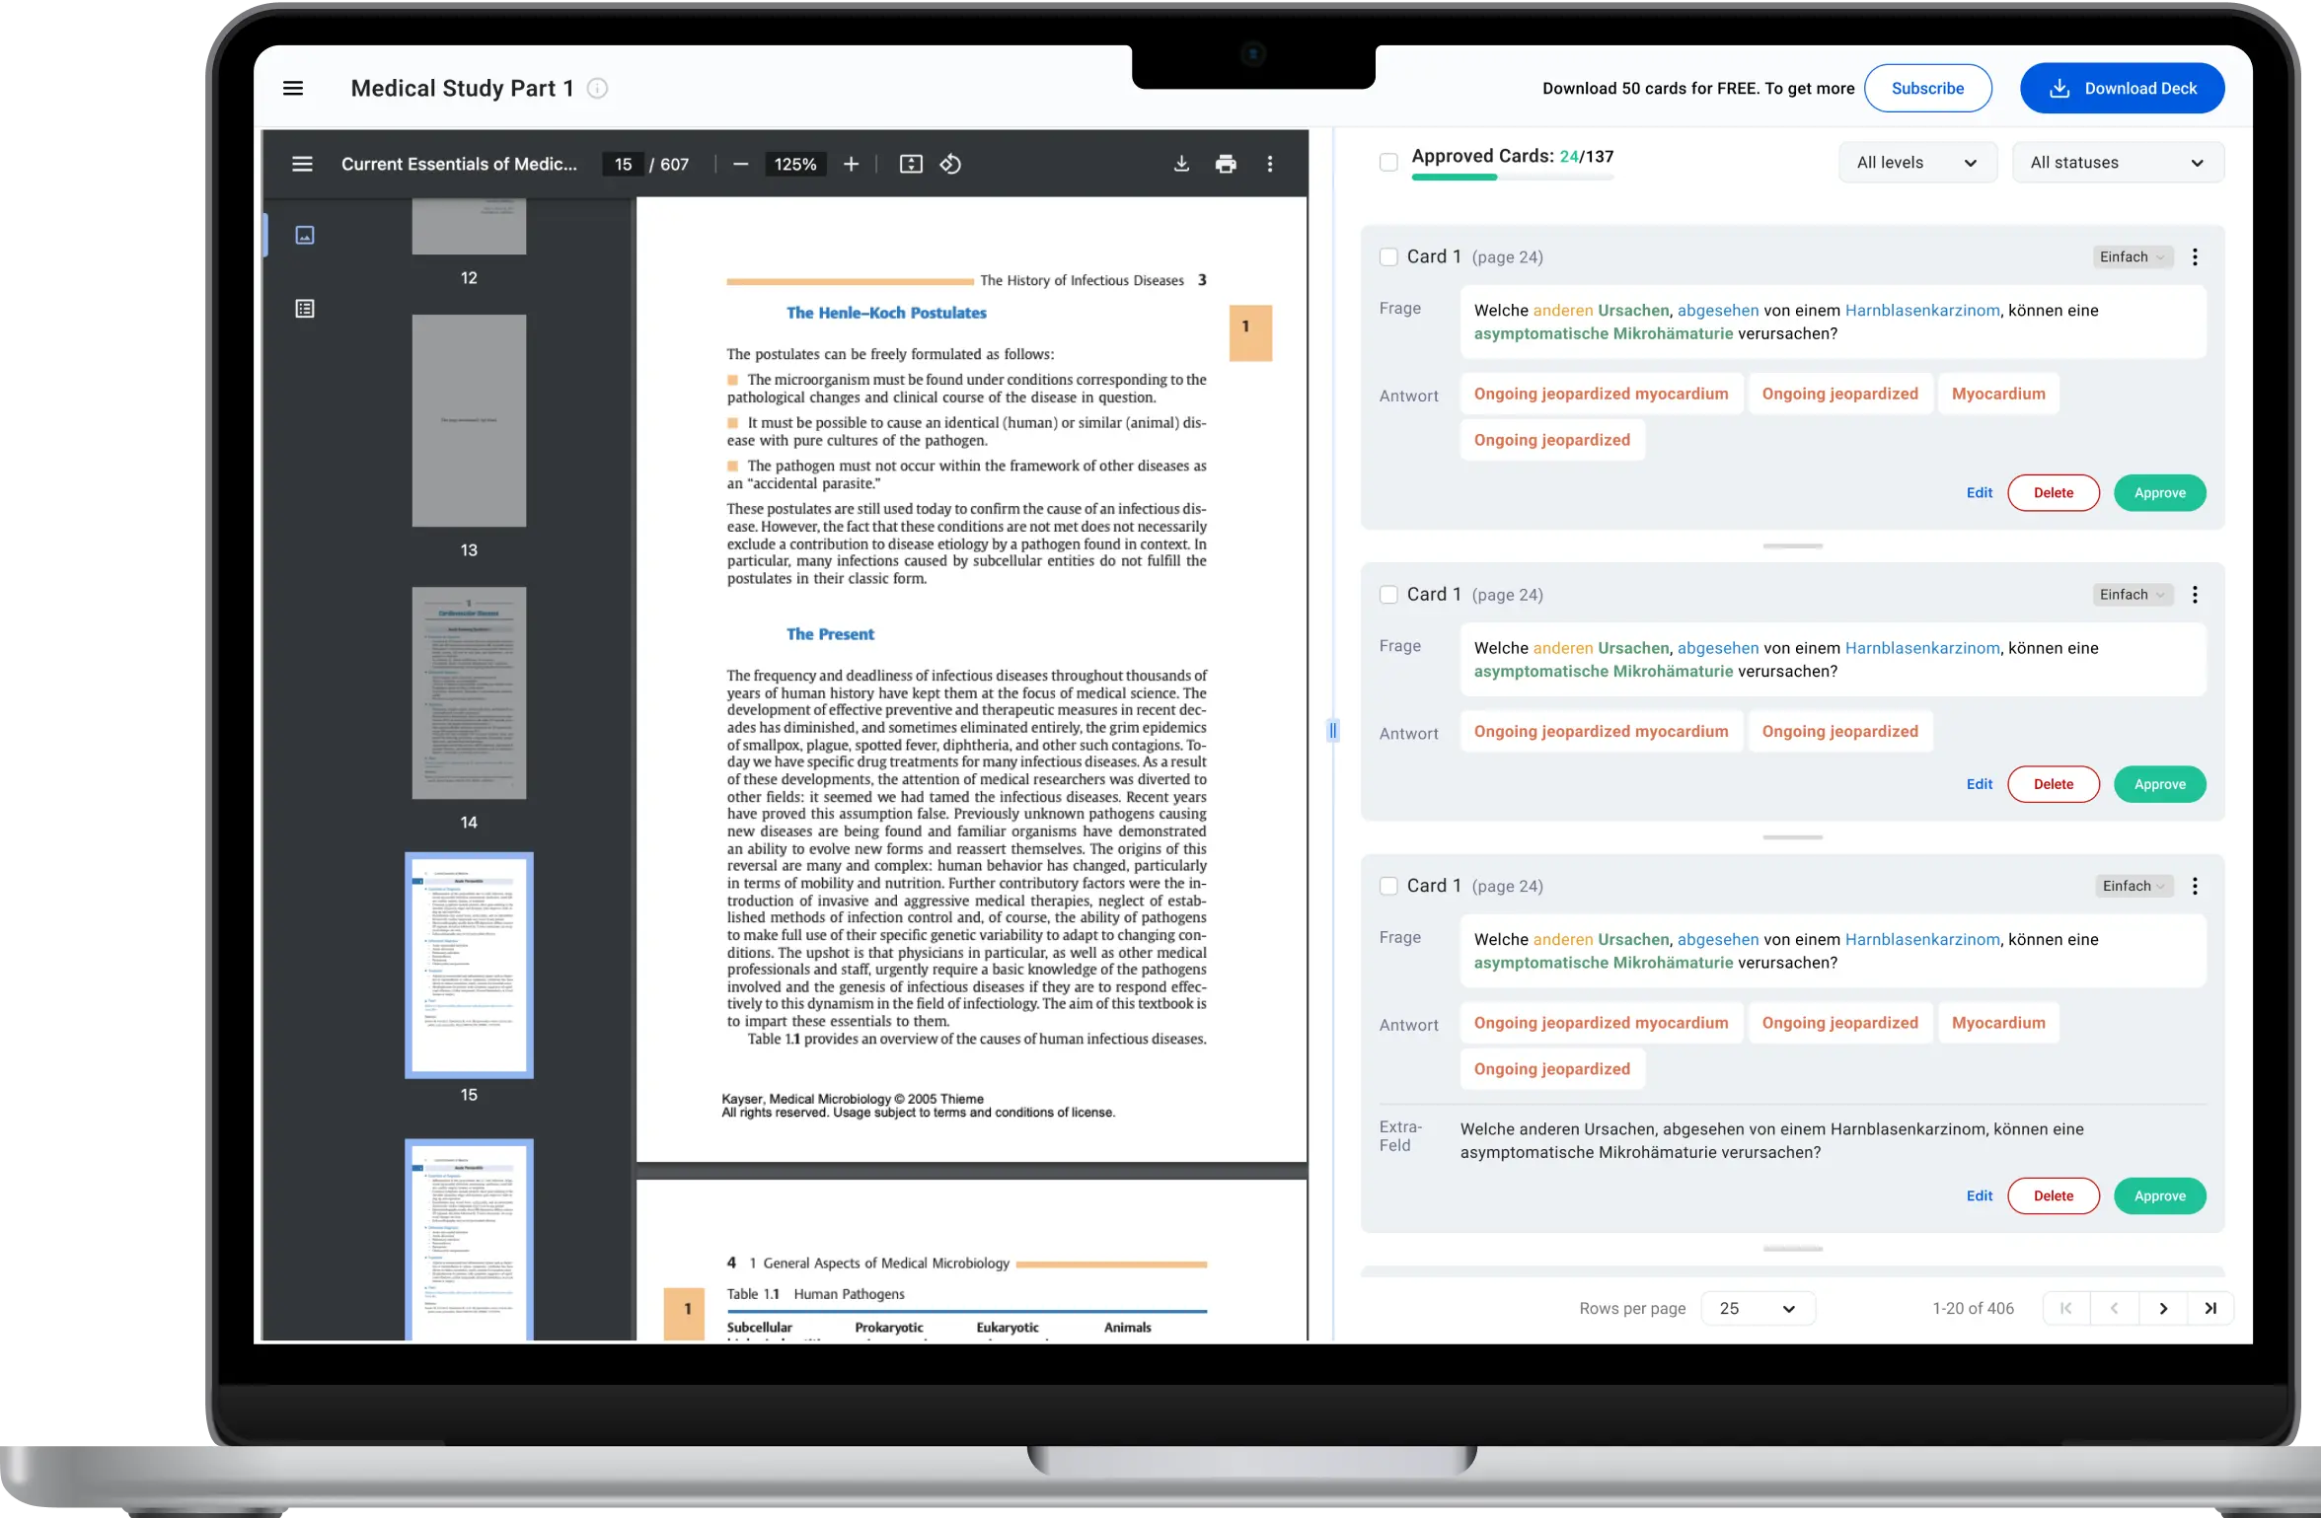The width and height of the screenshot is (2321, 1518).
Task: Delete the first card
Action: click(2054, 493)
